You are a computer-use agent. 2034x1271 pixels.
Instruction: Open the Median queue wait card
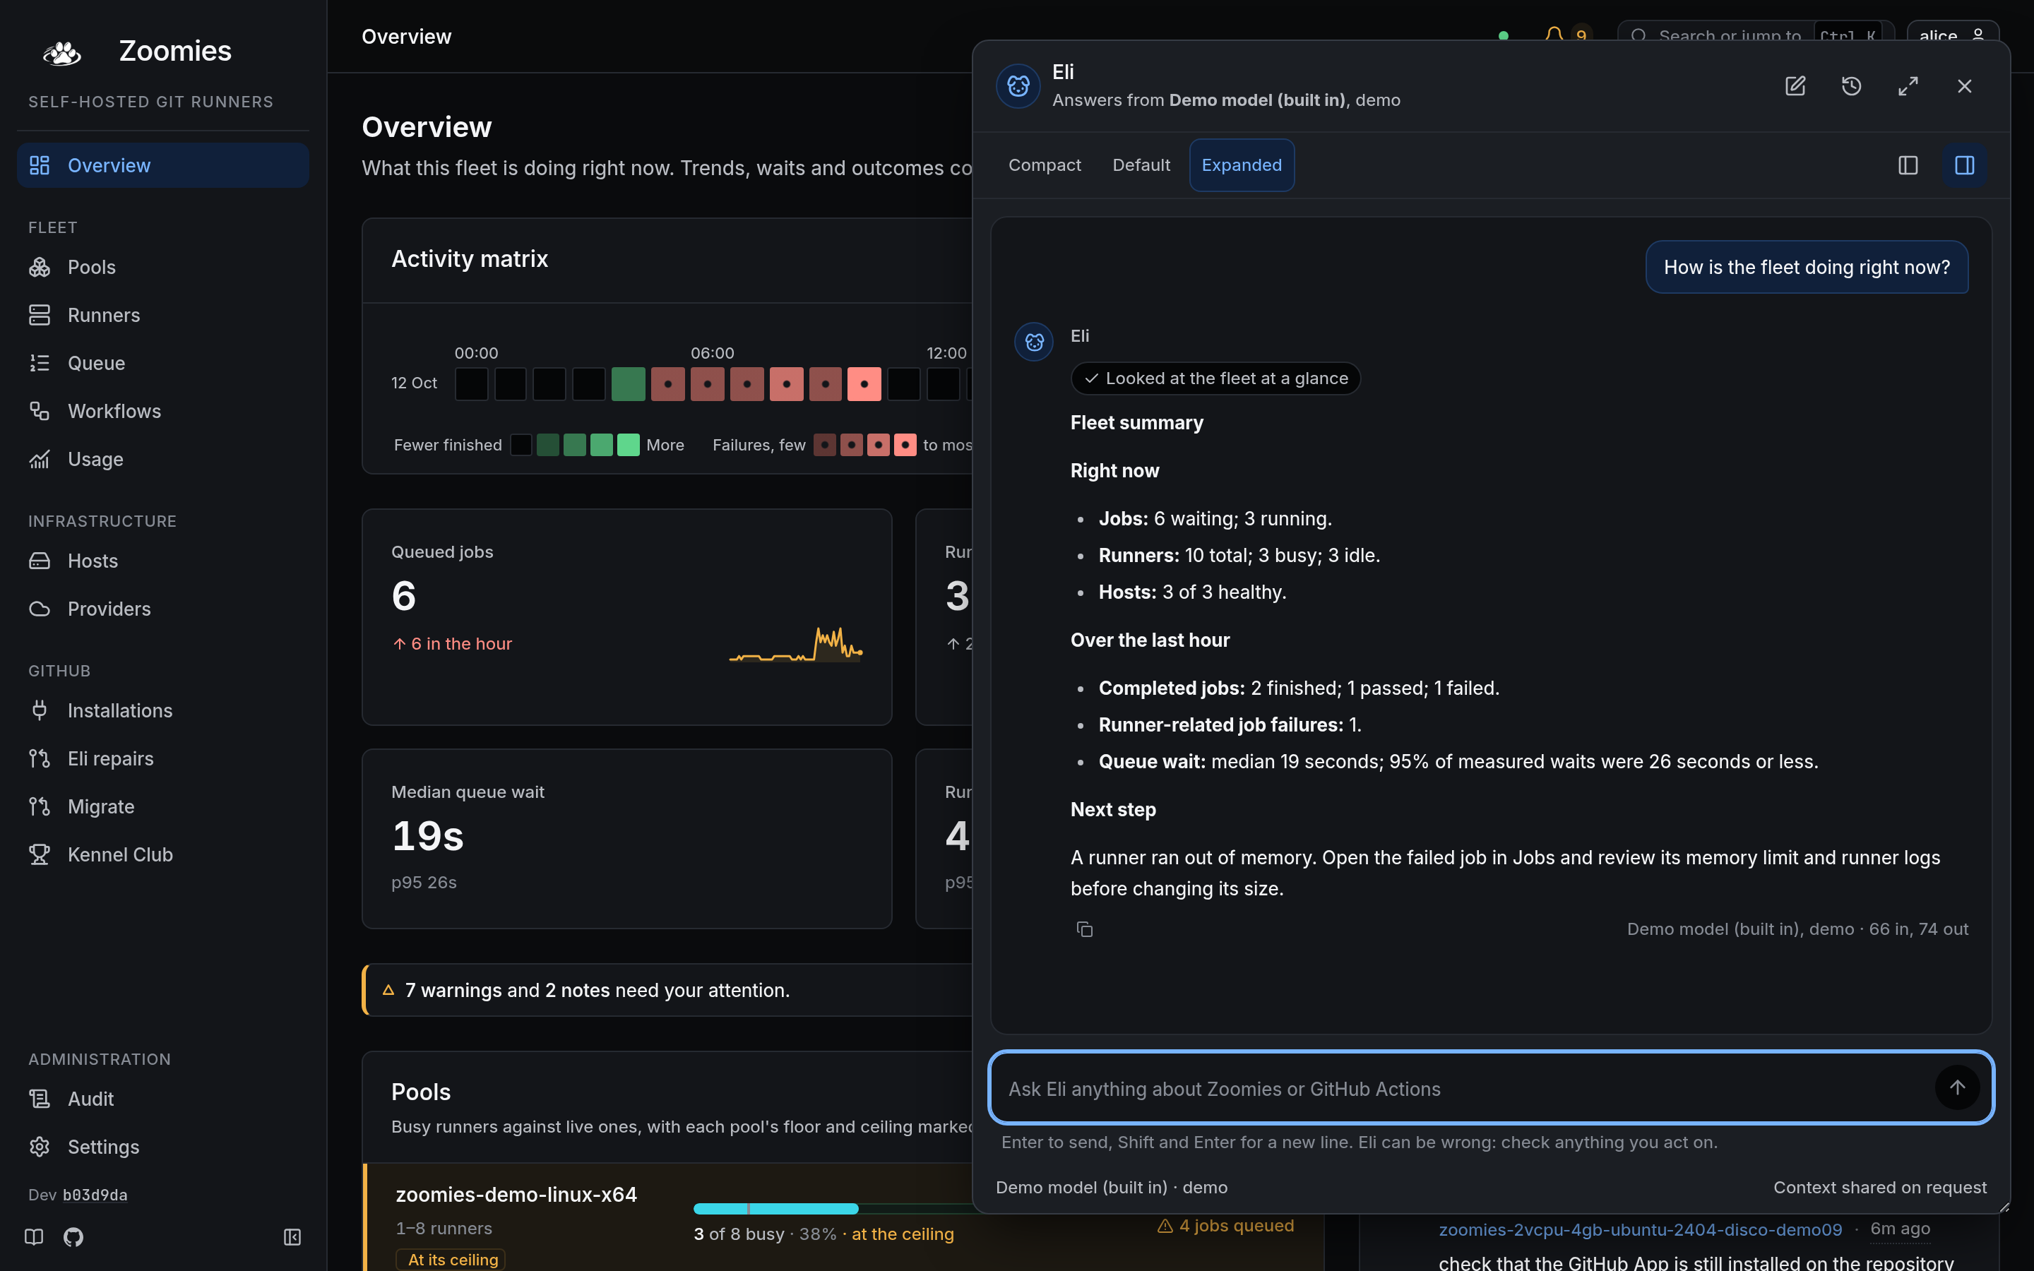(x=626, y=838)
